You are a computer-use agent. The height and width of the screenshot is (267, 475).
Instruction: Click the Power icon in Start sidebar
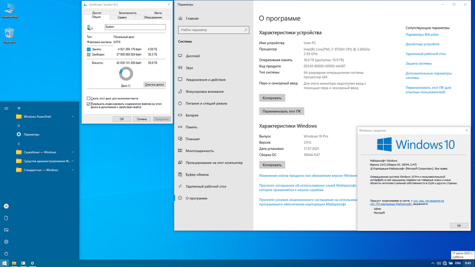point(6,254)
